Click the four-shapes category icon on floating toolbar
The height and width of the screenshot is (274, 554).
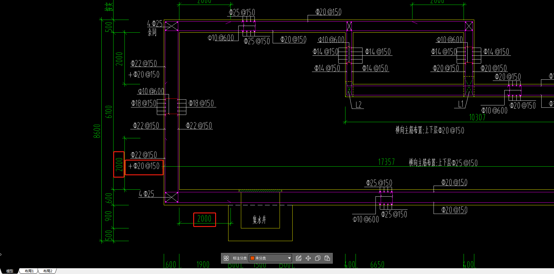click(226, 258)
